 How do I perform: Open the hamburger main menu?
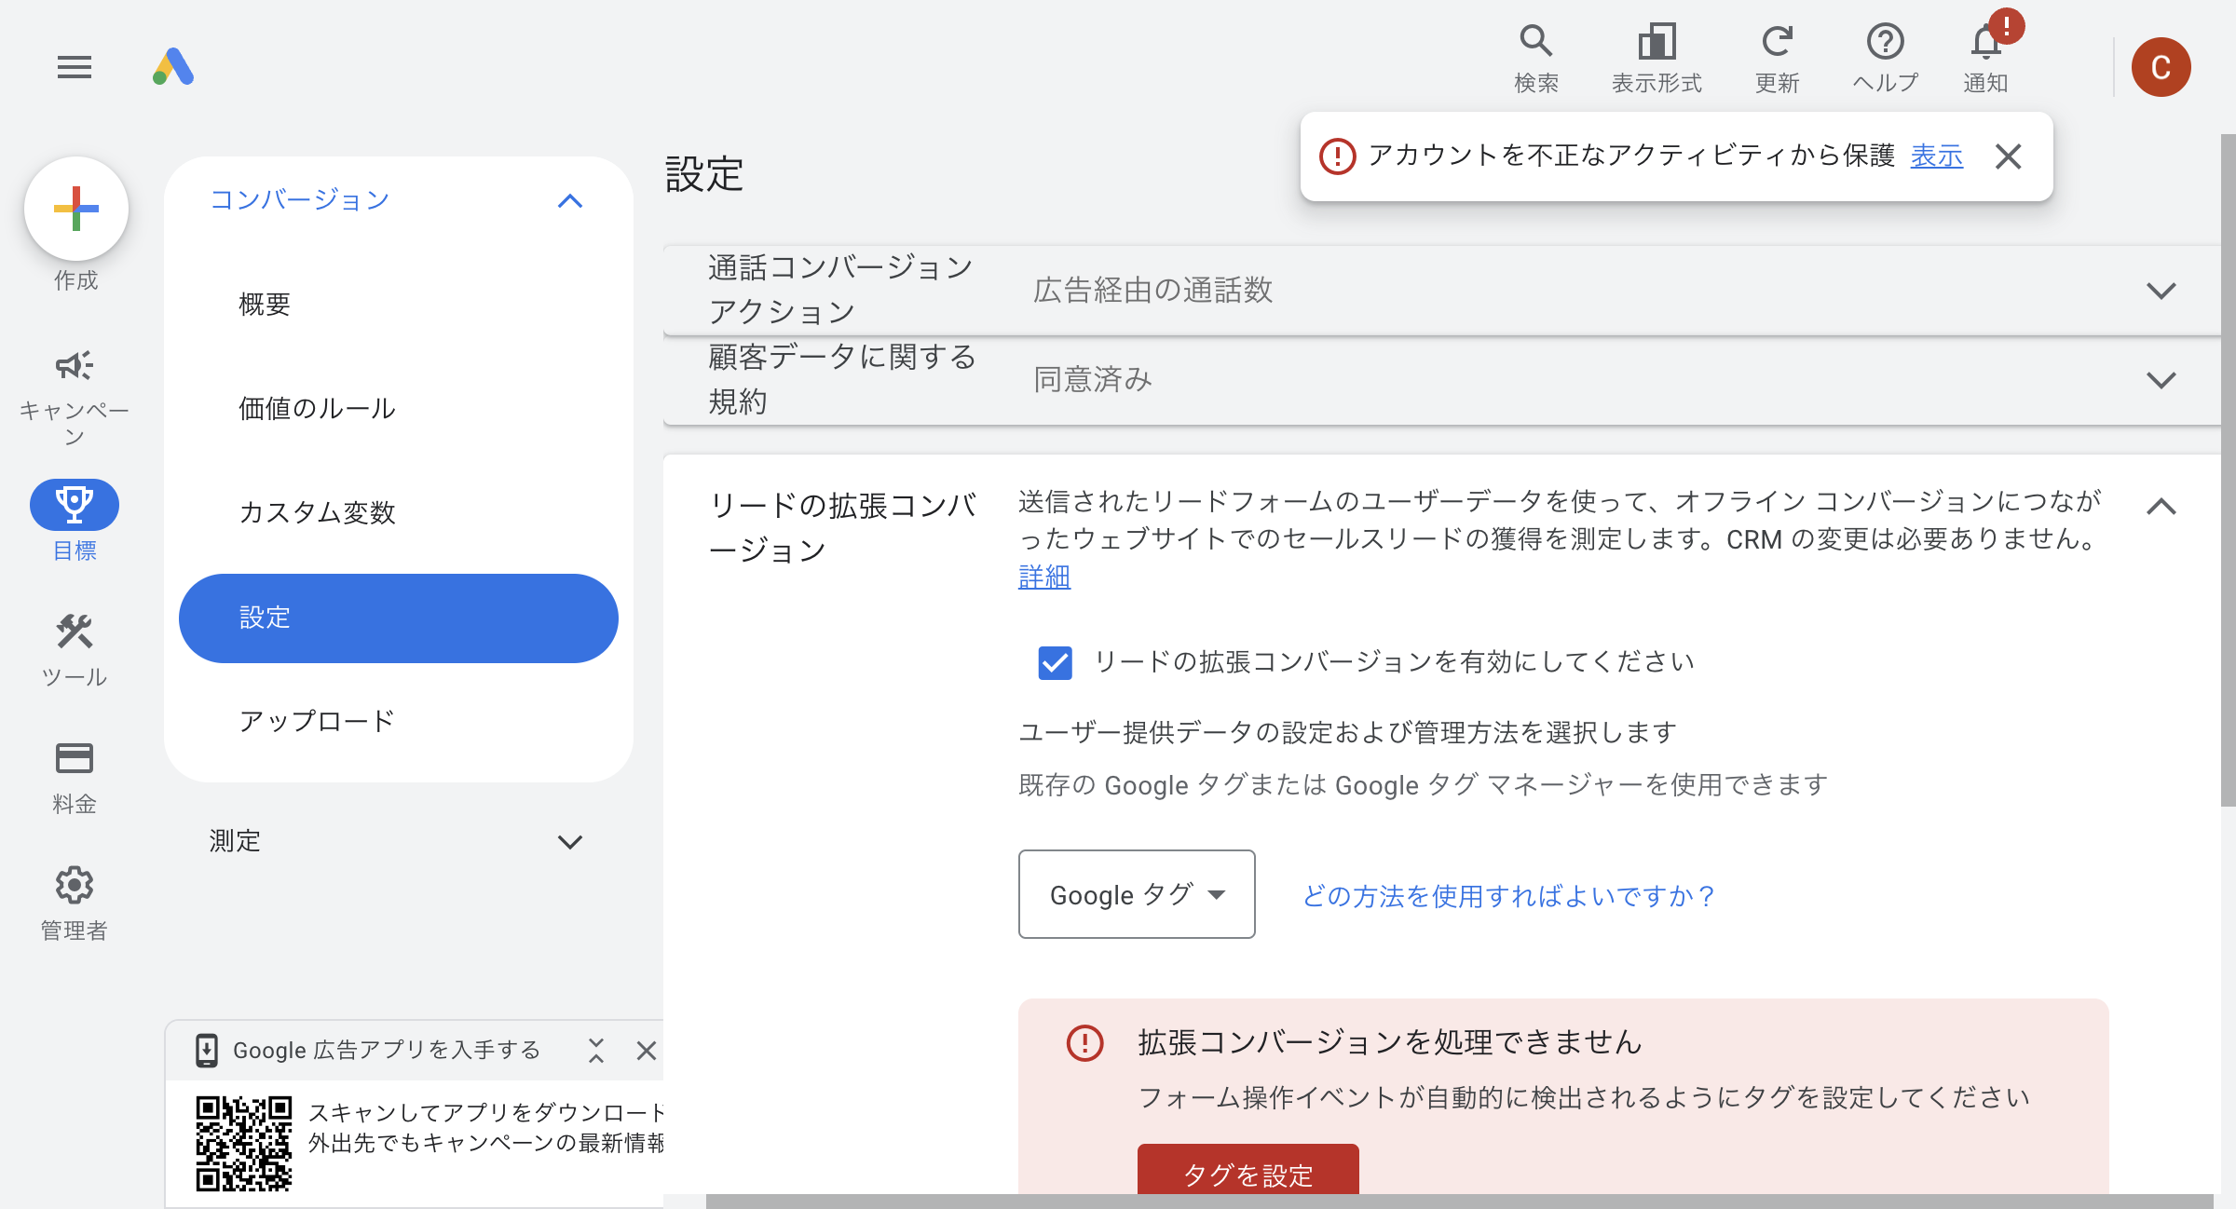coord(74,67)
